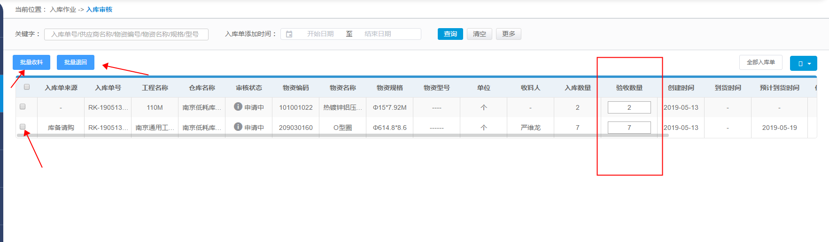829x242 pixels.
Task: Click info icon in the O型圈 row
Action: tap(238, 127)
